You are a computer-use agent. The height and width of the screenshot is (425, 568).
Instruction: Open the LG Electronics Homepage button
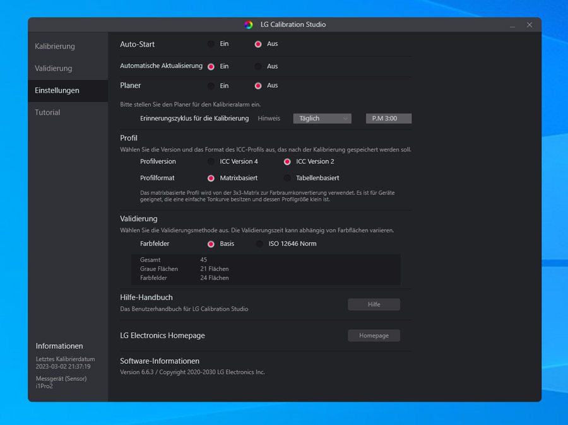374,335
